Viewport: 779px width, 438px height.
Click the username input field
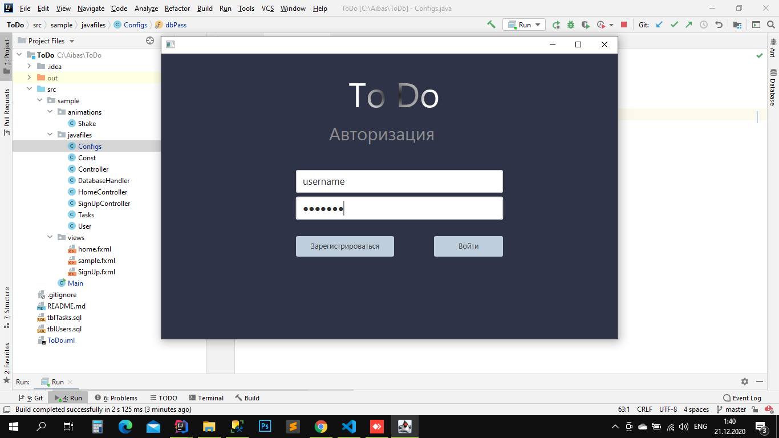click(399, 181)
